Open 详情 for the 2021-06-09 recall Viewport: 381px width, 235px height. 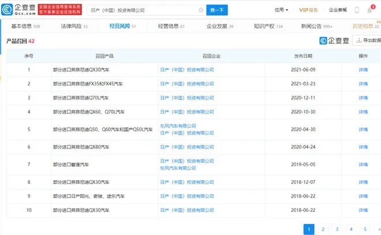[x=363, y=70]
